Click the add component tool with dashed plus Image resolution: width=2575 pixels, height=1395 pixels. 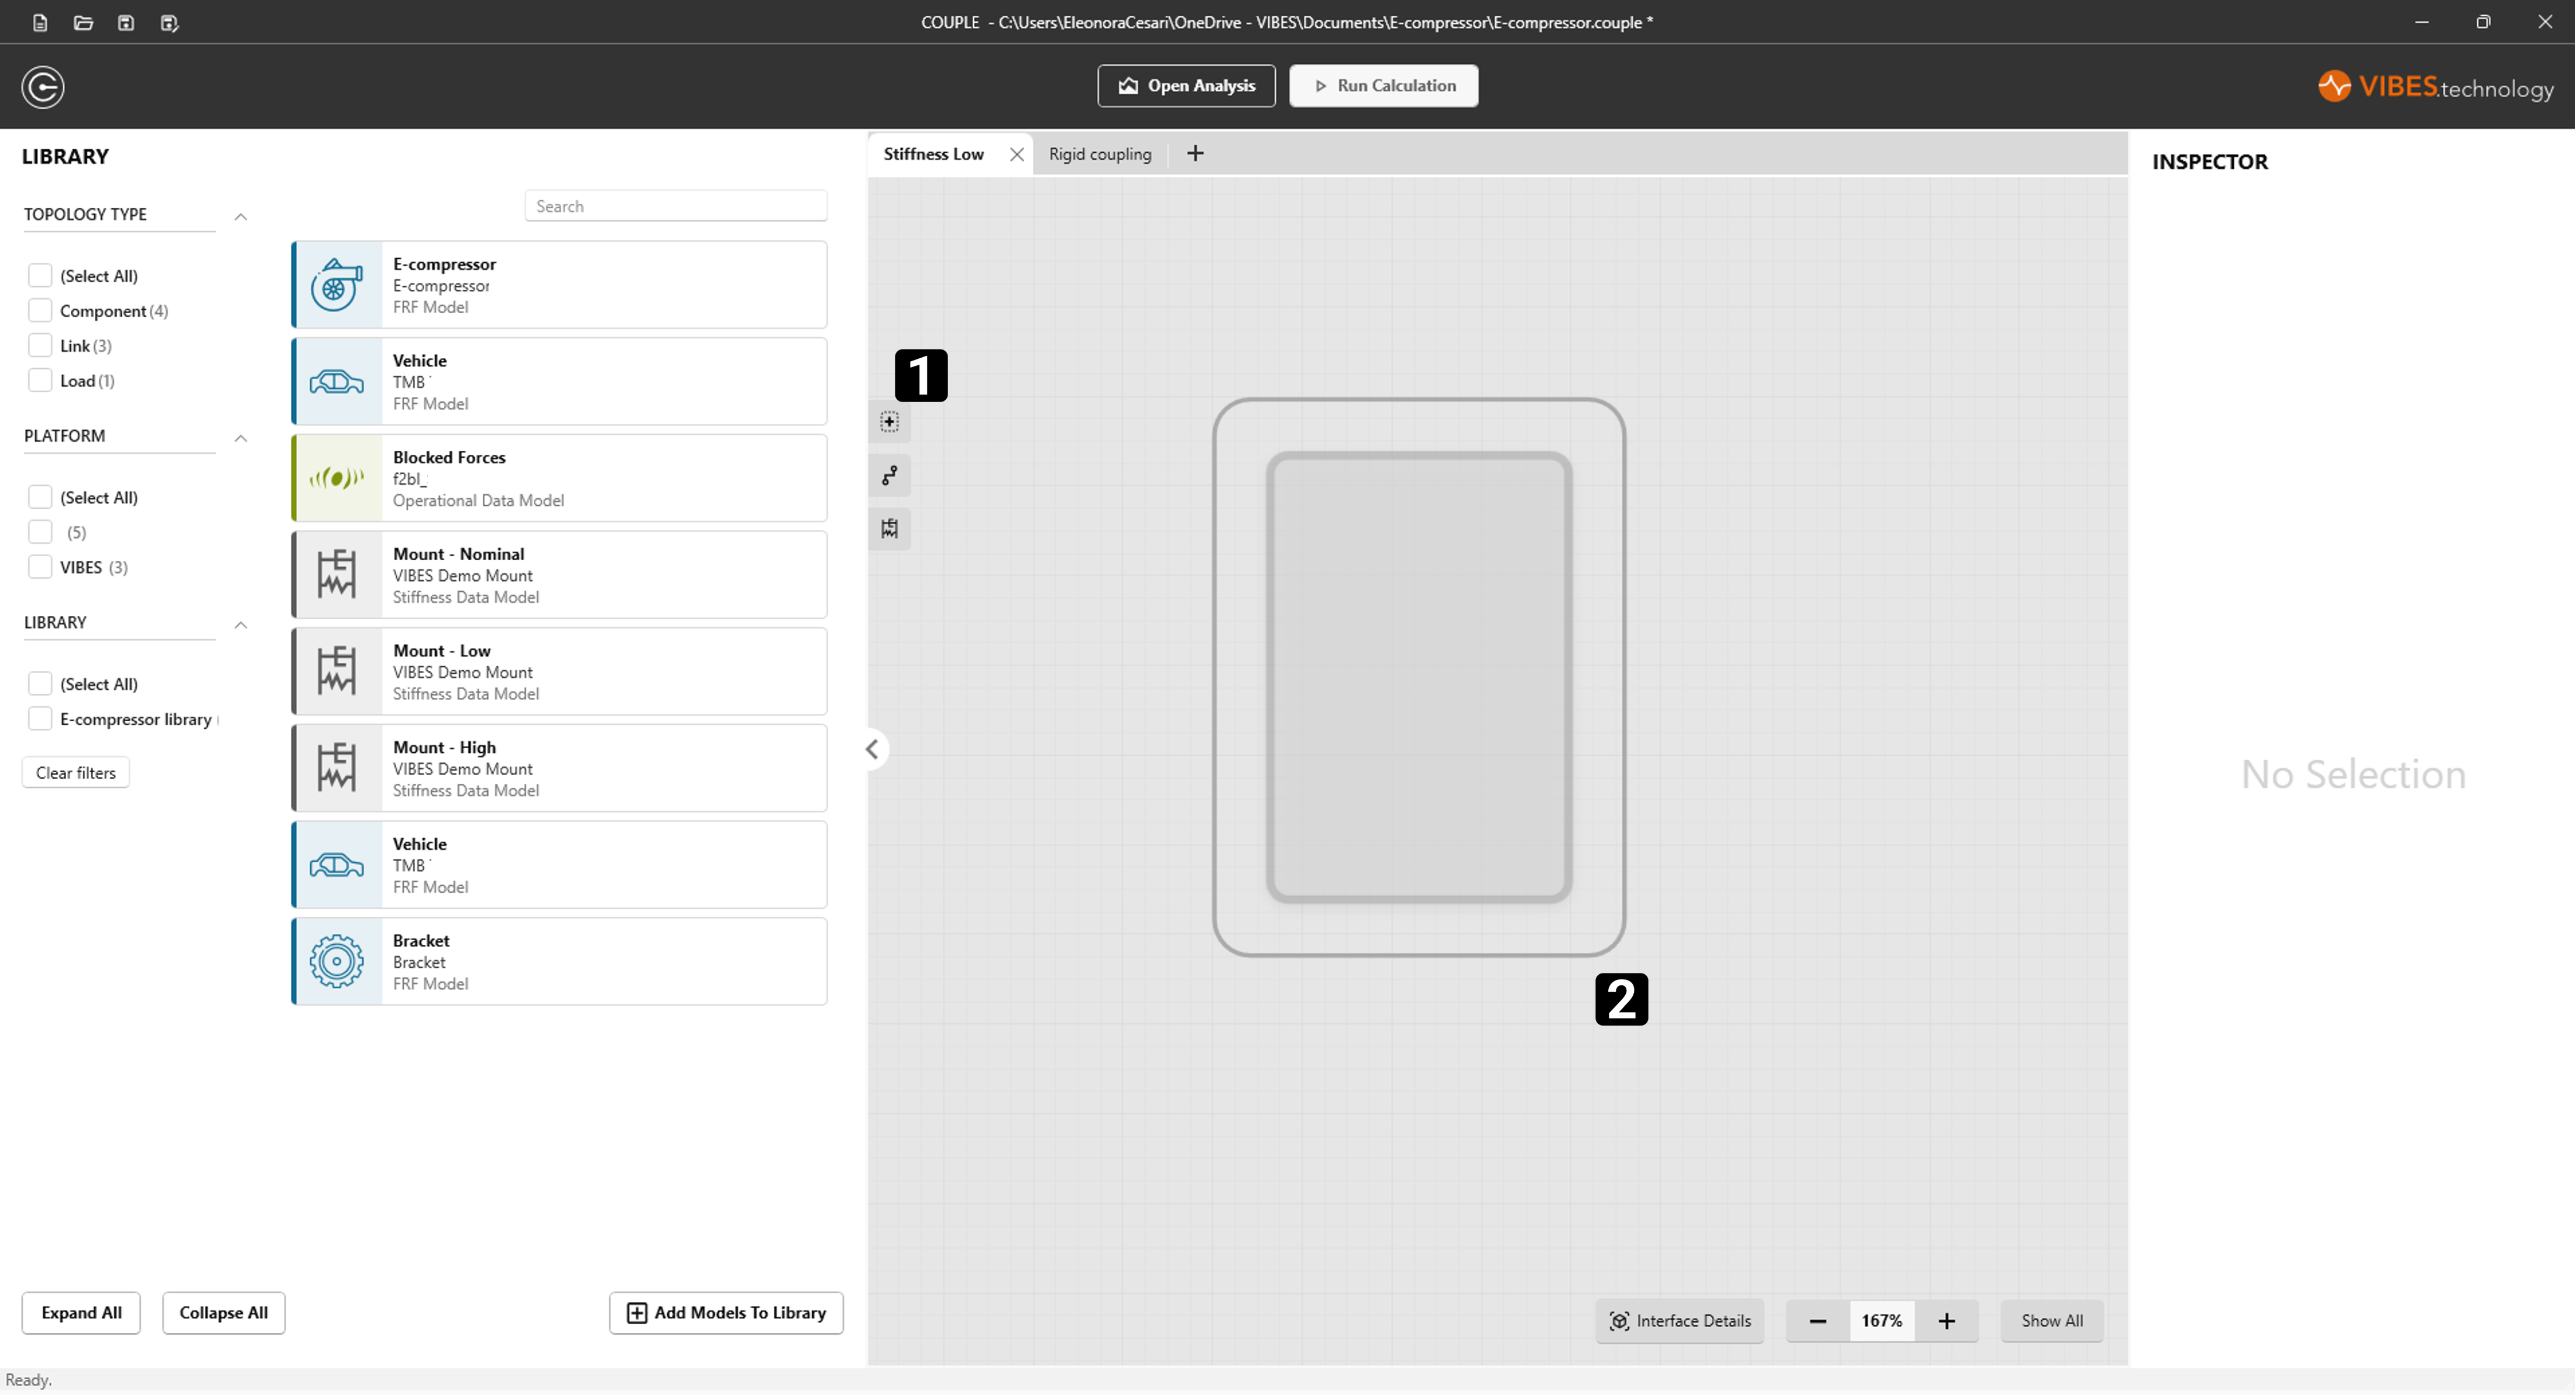point(890,422)
